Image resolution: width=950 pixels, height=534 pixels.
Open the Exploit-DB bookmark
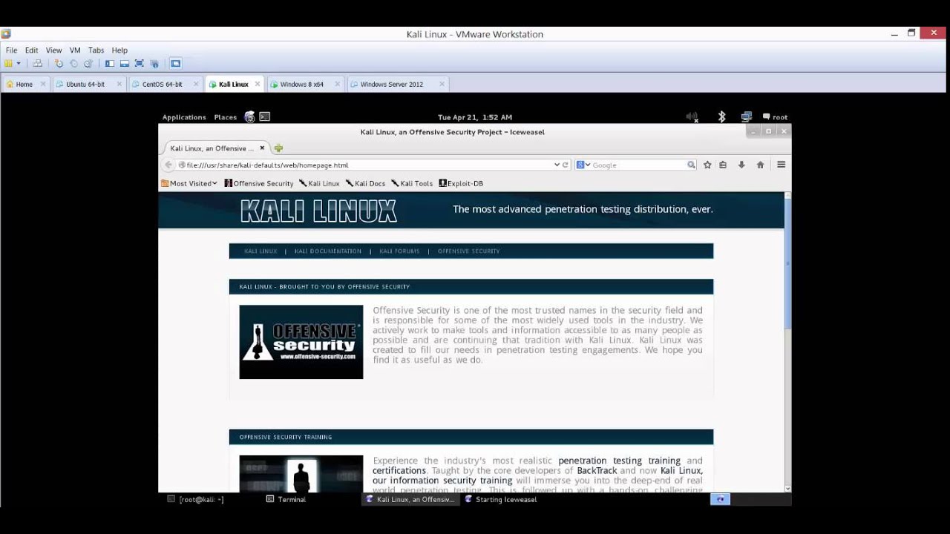point(461,183)
